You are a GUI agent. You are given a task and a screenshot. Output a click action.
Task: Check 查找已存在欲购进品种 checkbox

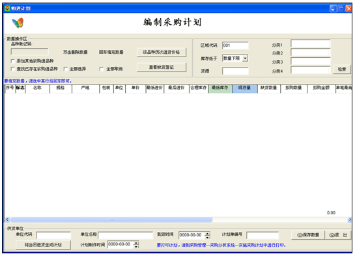coord(13,69)
